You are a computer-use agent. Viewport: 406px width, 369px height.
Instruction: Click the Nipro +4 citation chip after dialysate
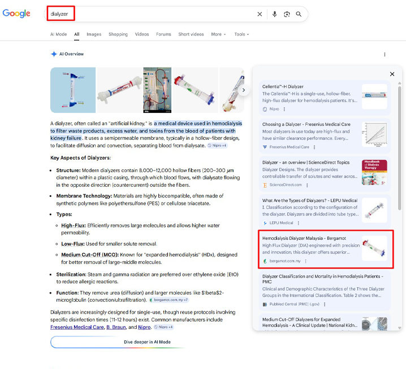coord(217,146)
